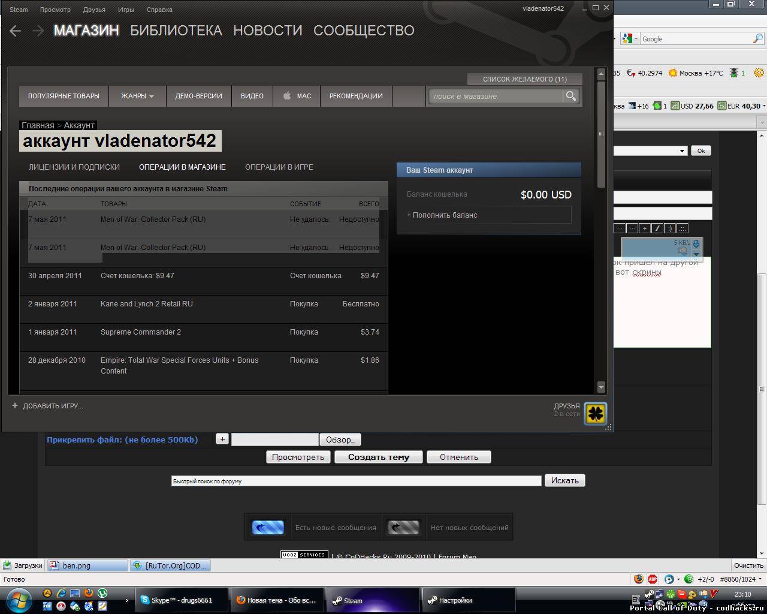
Task: Go back with Steam's left arrow
Action: click(16, 31)
